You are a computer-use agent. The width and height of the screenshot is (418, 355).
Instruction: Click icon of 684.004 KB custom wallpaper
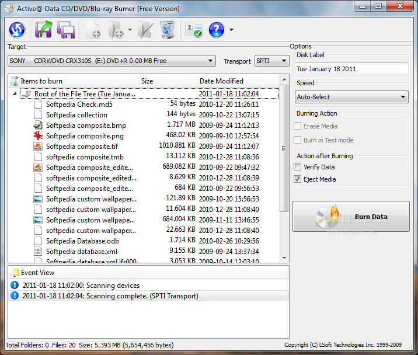pyautogui.click(x=38, y=220)
